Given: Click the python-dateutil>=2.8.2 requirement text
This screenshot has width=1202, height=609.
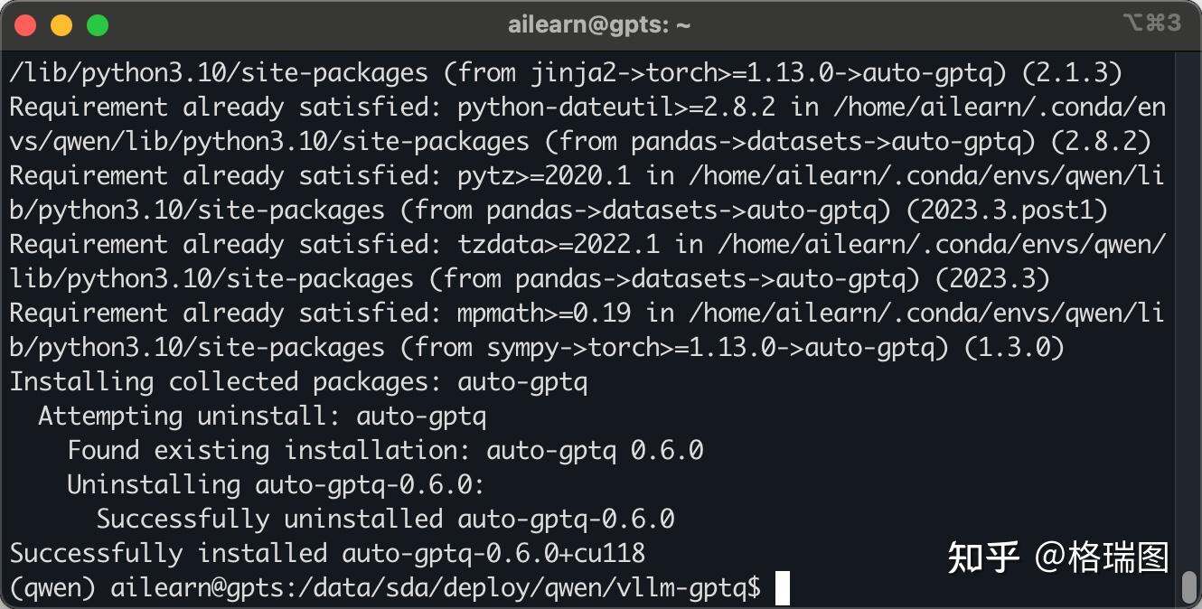Looking at the screenshot, I should click(617, 107).
